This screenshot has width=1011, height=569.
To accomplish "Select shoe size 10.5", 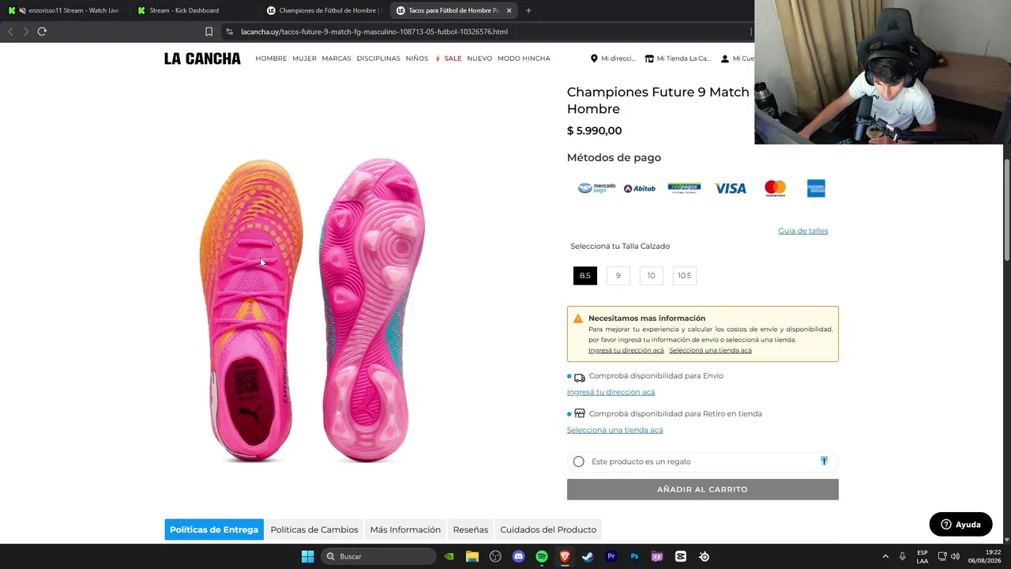I will pyautogui.click(x=684, y=275).
